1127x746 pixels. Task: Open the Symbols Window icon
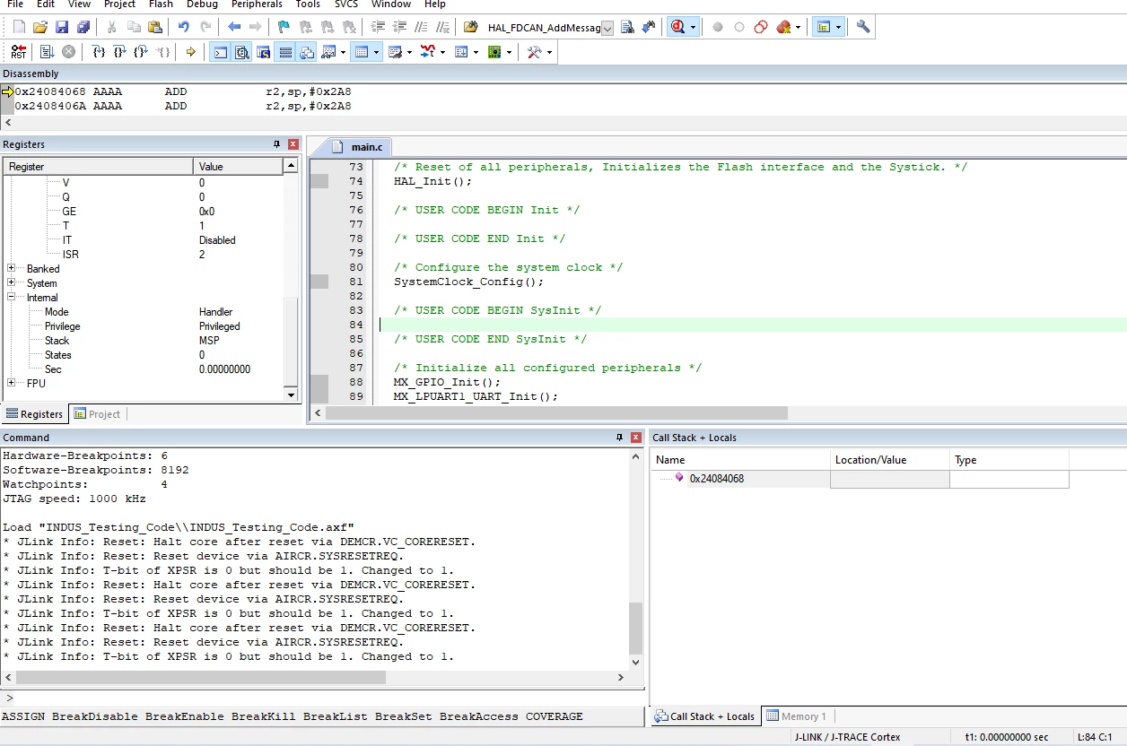pyautogui.click(x=263, y=52)
